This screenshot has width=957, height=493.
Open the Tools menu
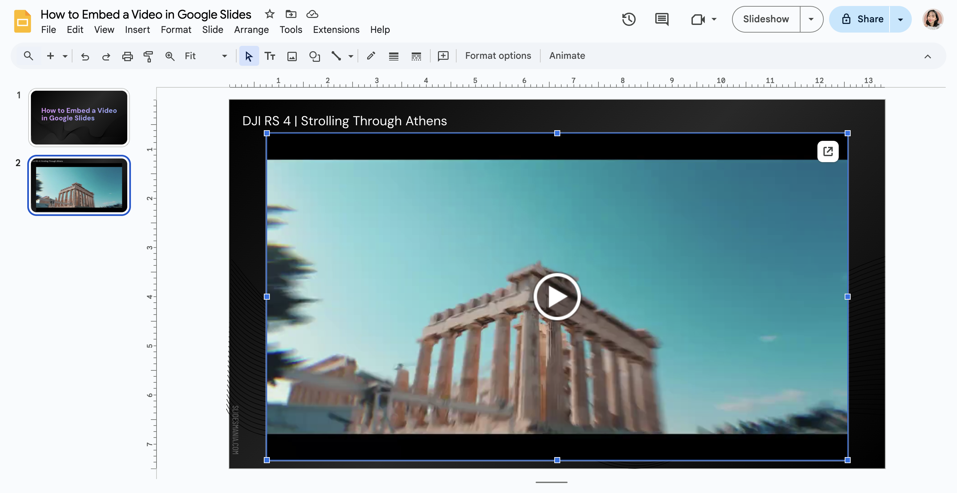pyautogui.click(x=290, y=29)
